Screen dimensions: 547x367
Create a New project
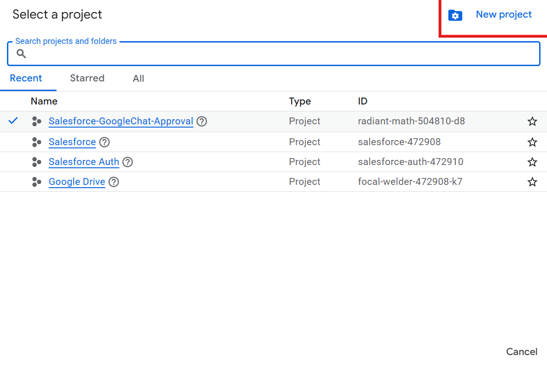tap(504, 15)
